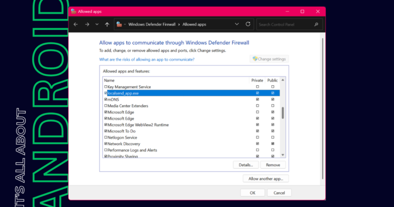The image size is (394, 207).
Task: Click the firewall icon in address bar
Action: click(x=120, y=24)
